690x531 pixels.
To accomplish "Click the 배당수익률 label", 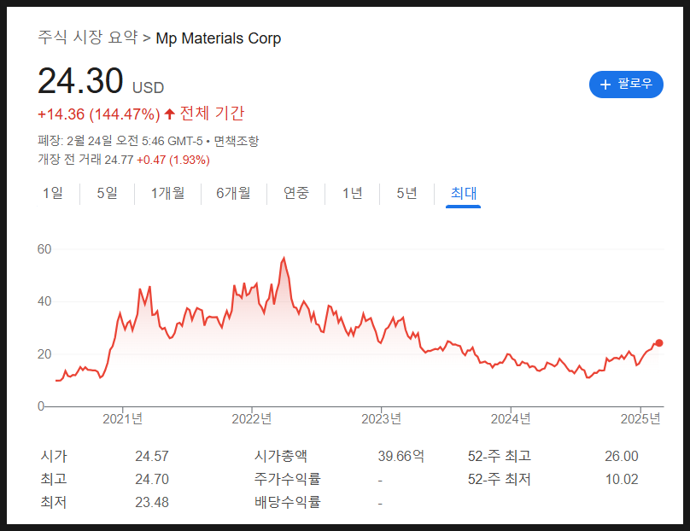I will click(287, 502).
